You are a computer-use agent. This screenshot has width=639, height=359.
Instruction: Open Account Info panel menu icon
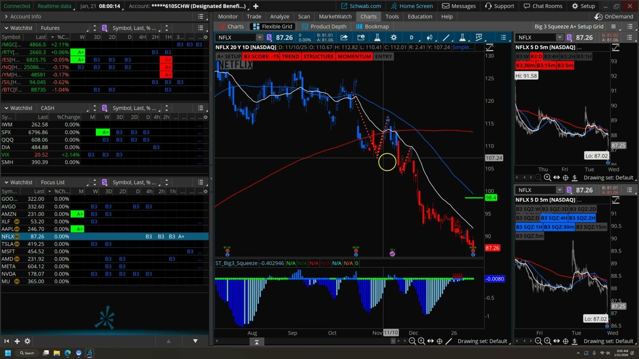[x=200, y=16]
